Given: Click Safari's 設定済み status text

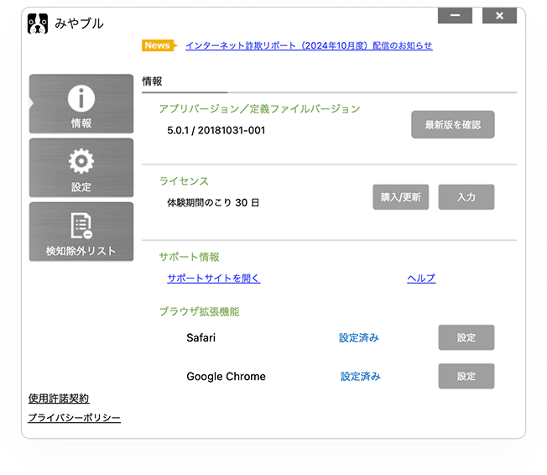Looking at the screenshot, I should tap(359, 338).
